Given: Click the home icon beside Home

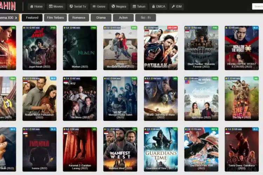Looking at the screenshot, I should click(x=32, y=7).
